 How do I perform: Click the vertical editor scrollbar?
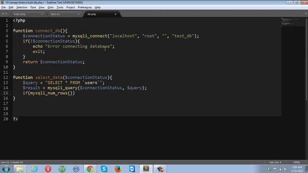(x=307, y=60)
